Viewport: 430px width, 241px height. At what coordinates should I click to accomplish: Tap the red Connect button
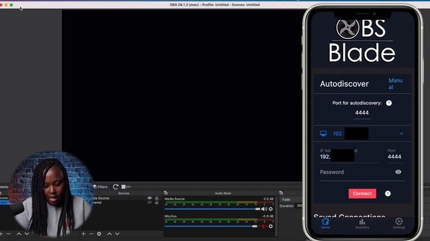[x=362, y=193]
